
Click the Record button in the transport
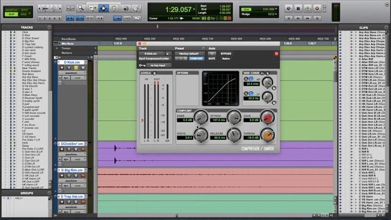[317, 8]
